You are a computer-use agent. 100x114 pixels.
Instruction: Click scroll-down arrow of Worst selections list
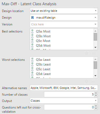click(95, 76)
